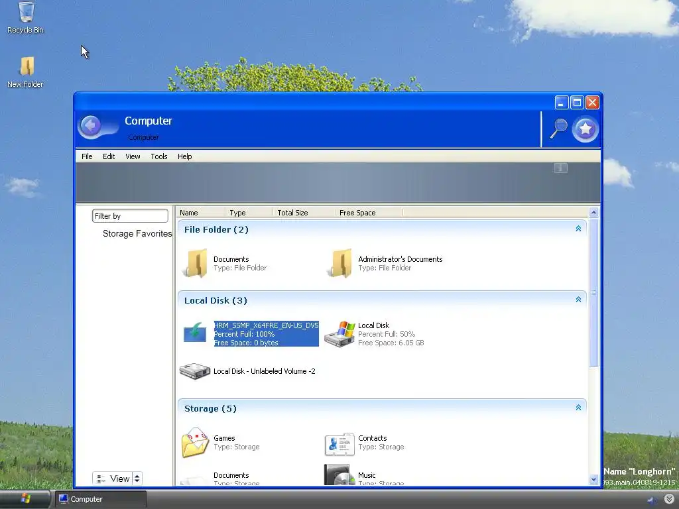Image resolution: width=679 pixels, height=509 pixels.
Task: Click the Back navigation arrow button
Action: coord(90,126)
